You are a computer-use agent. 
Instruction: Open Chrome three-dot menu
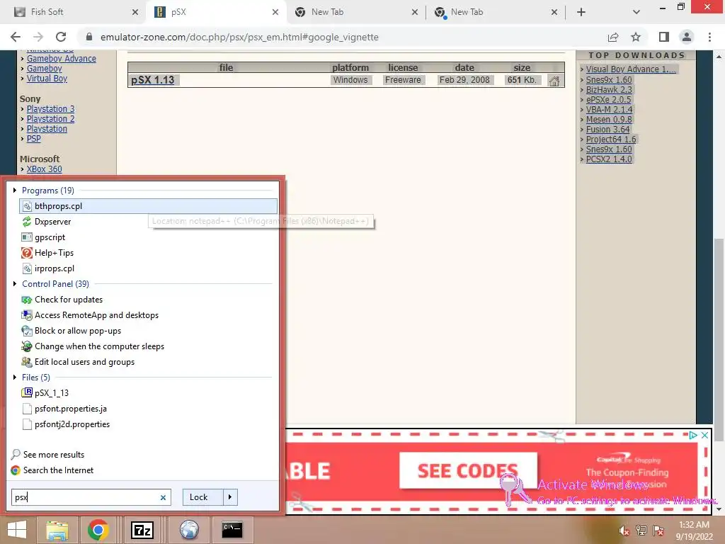(x=709, y=37)
